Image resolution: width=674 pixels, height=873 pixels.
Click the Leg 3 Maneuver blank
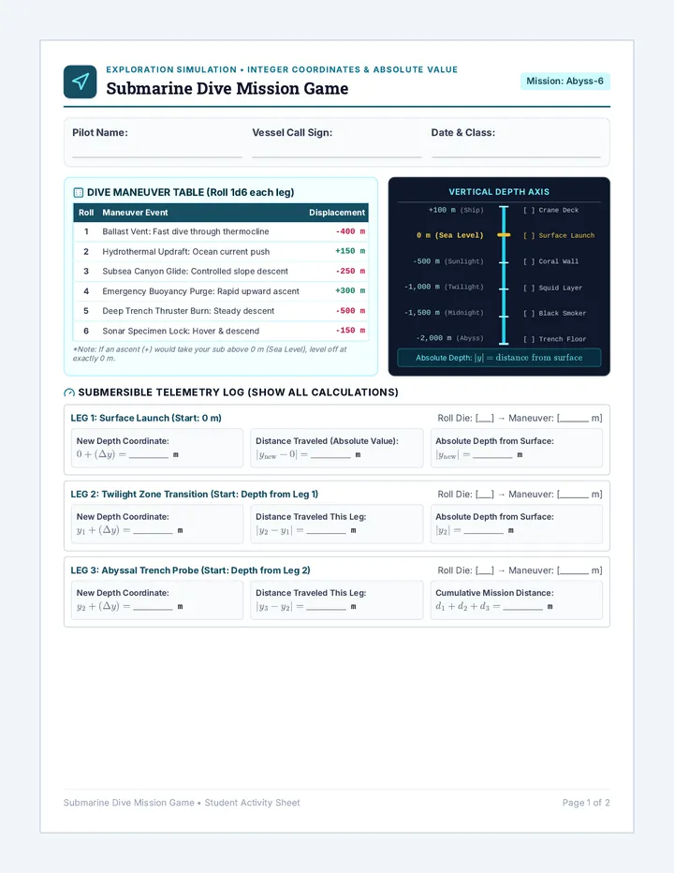574,571
